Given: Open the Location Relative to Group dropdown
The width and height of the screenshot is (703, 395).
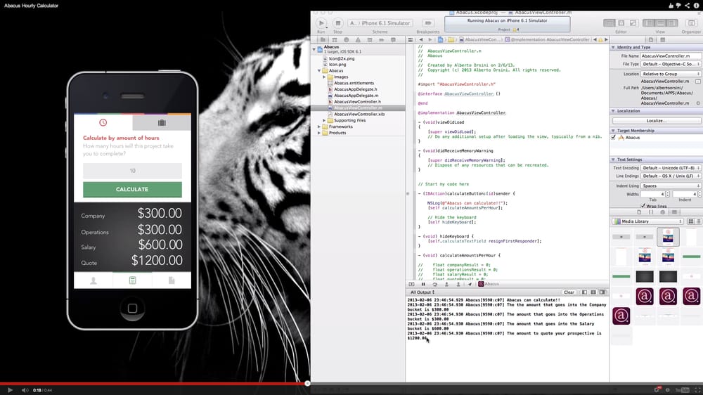Looking at the screenshot, I should click(671, 74).
